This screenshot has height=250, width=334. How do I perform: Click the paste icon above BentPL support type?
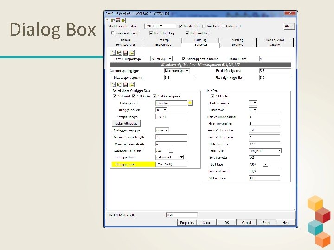[119, 53]
